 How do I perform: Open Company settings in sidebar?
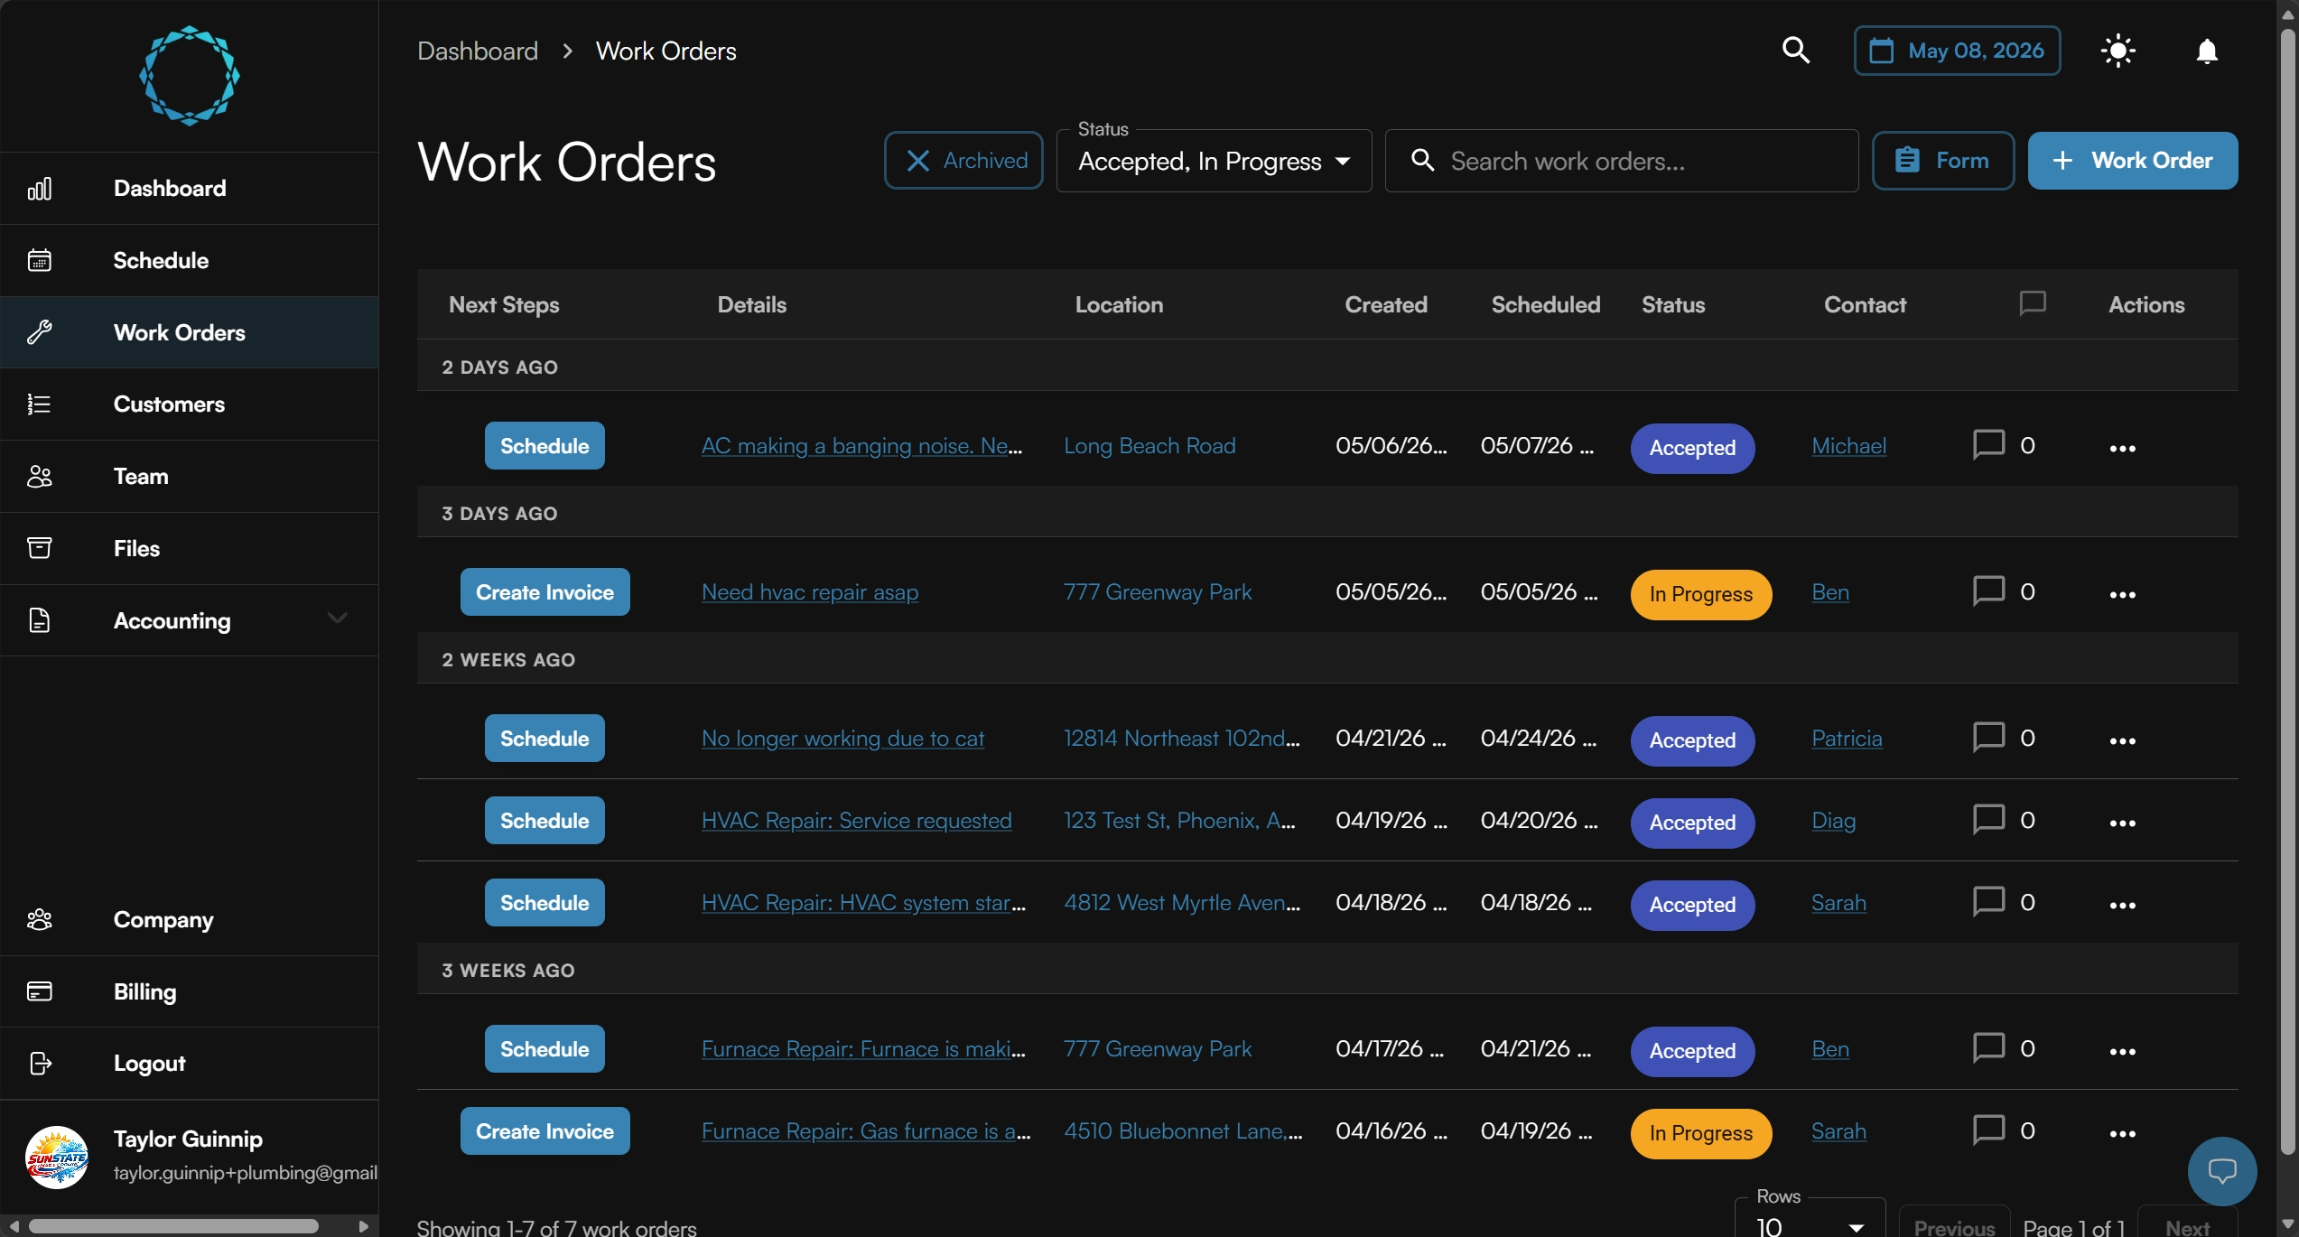[x=190, y=920]
